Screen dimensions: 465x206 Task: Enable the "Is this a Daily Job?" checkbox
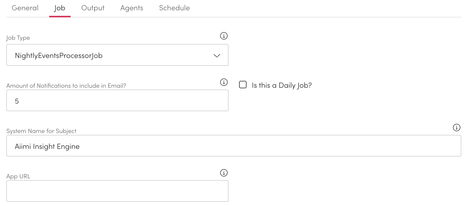[x=243, y=85]
